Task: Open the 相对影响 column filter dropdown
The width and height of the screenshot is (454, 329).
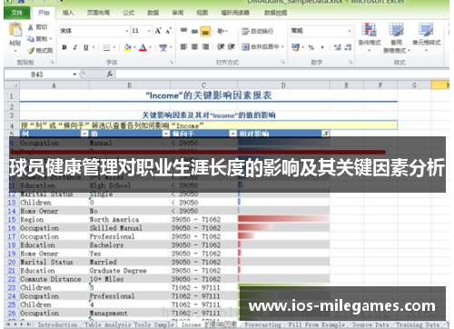Action: pos(326,134)
